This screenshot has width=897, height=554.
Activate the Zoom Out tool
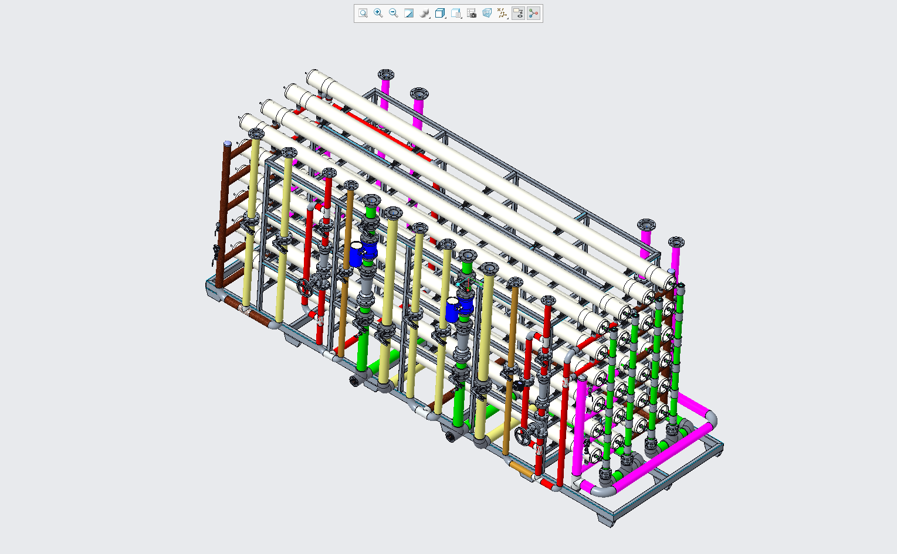[x=394, y=13]
